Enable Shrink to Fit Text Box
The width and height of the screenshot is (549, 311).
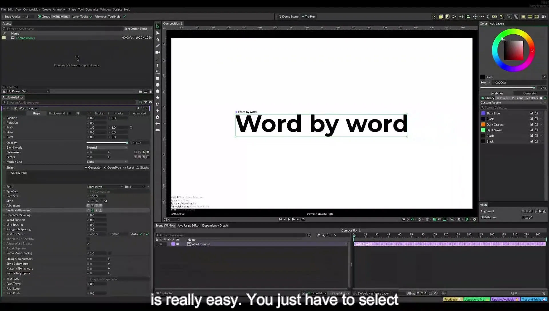[x=88, y=239]
